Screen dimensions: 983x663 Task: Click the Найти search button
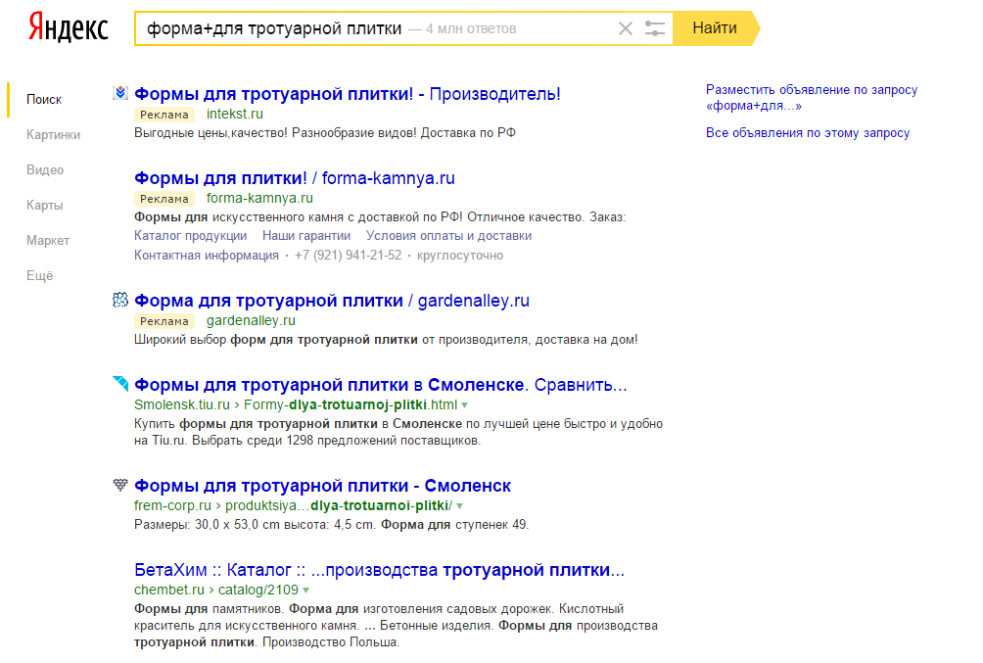tap(716, 28)
